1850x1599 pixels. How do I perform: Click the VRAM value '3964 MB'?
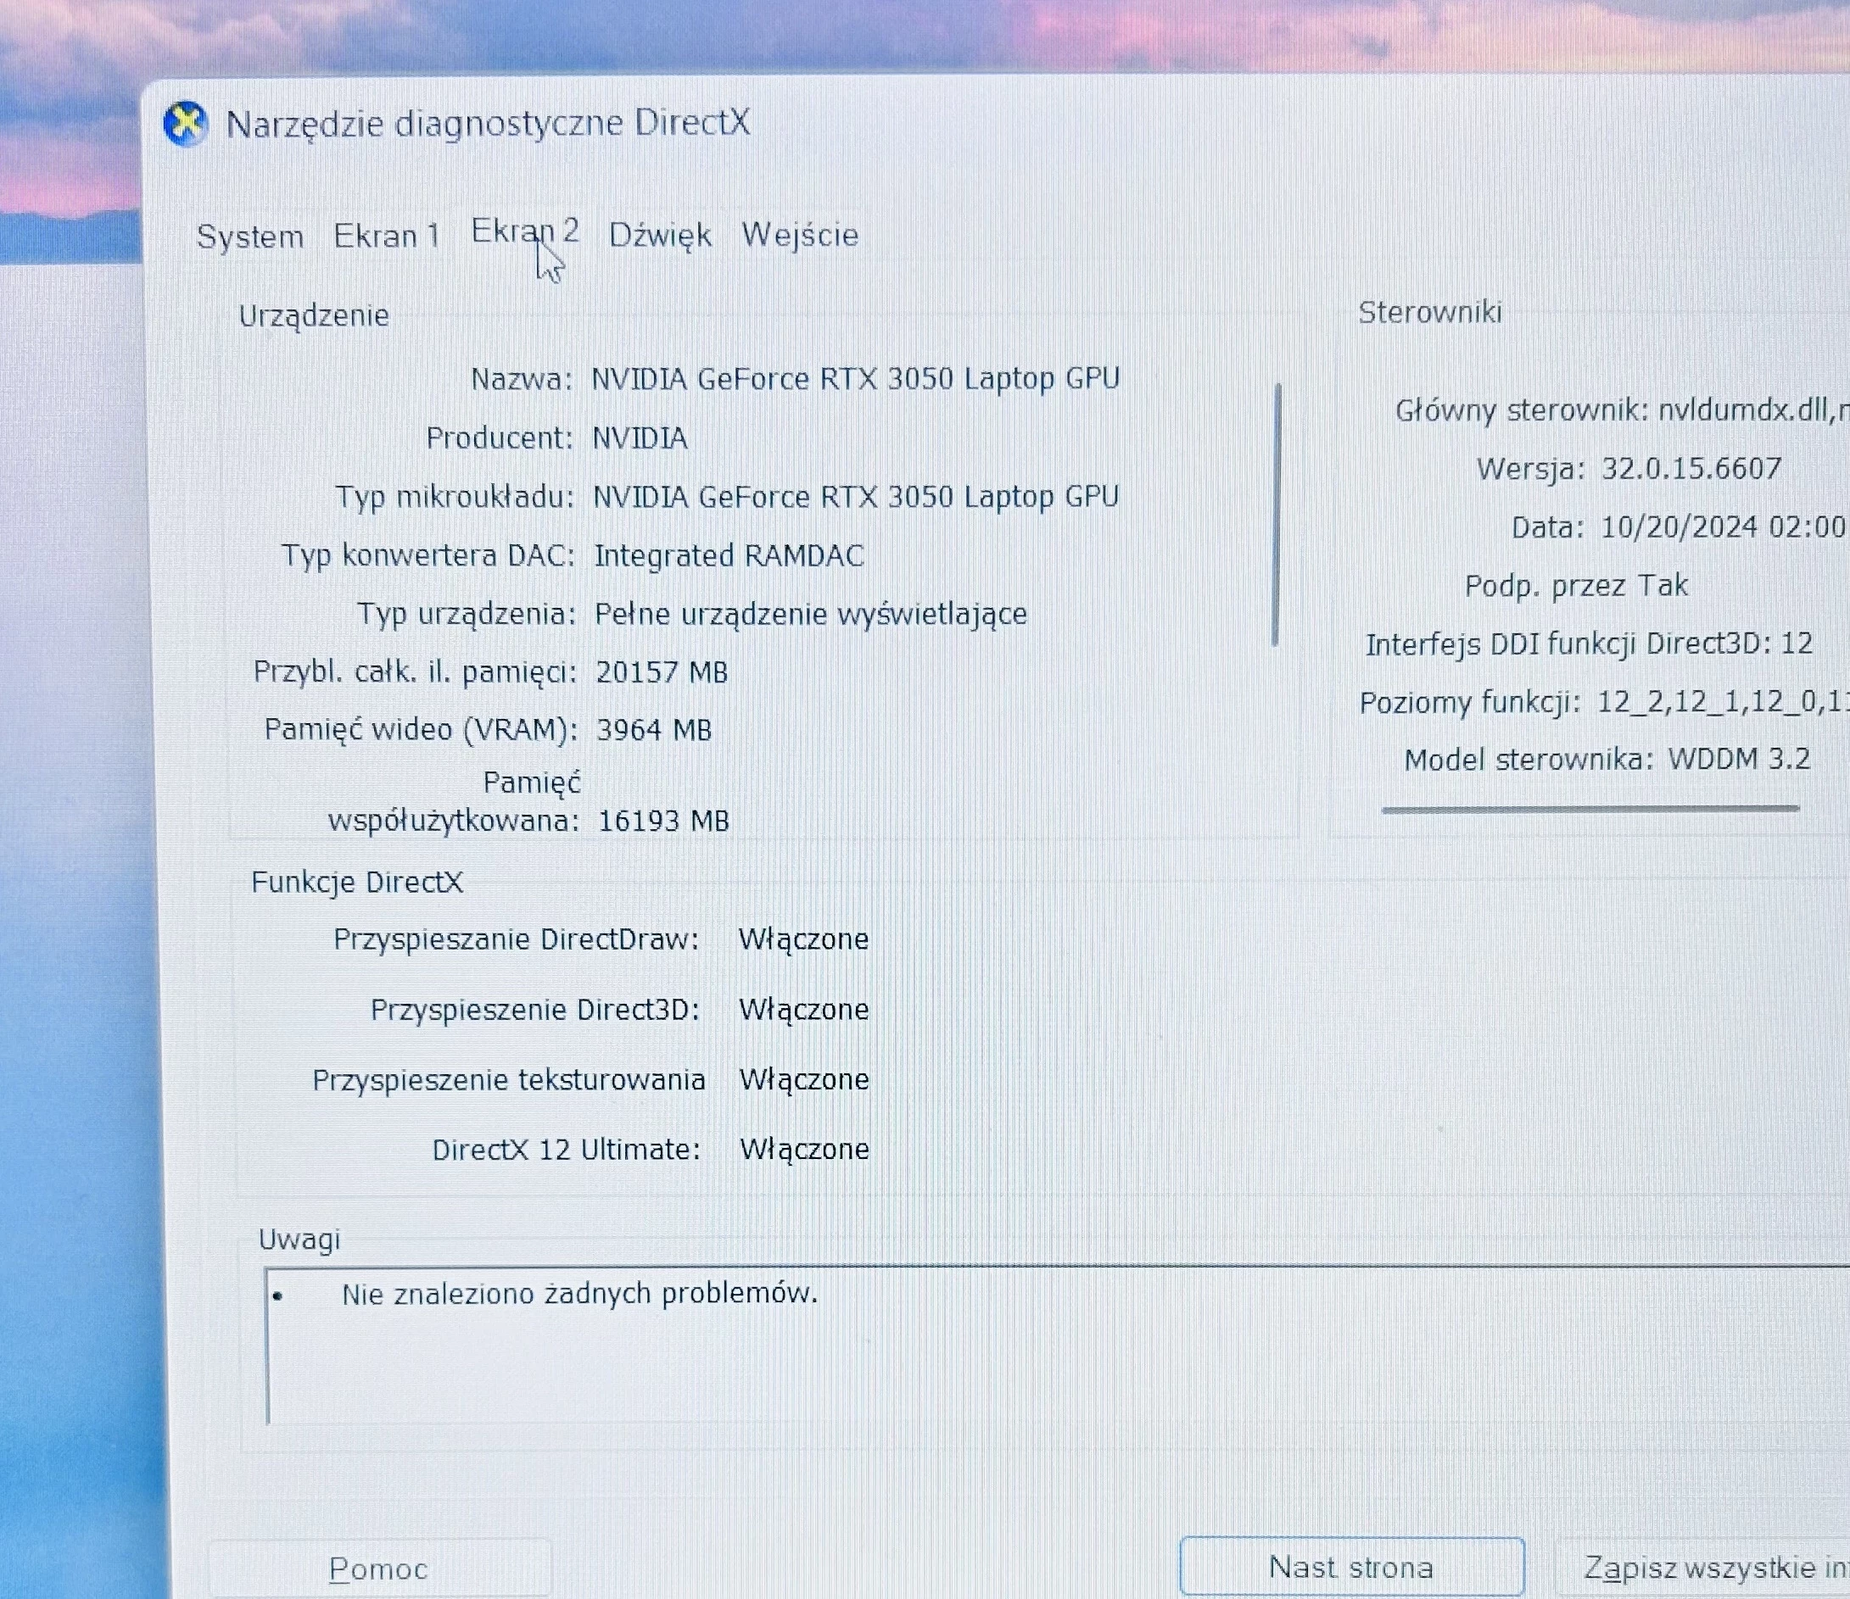(x=655, y=730)
